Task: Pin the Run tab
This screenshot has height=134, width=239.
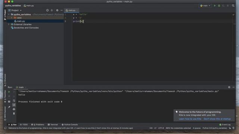Action: coord(9,107)
